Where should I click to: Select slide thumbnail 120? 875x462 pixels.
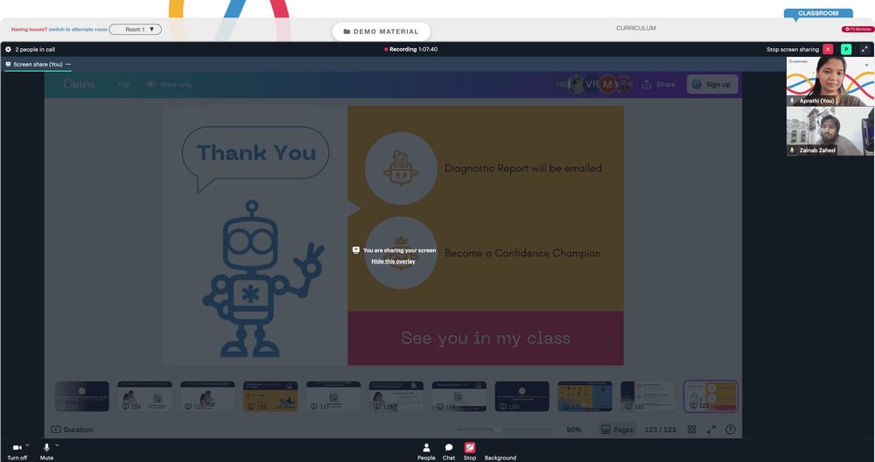click(x=521, y=396)
